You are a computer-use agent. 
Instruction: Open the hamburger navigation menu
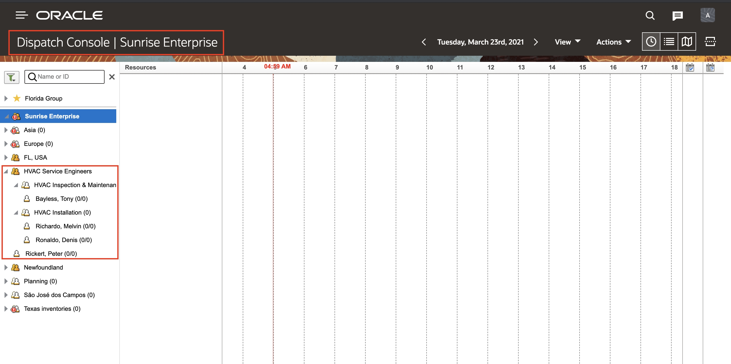point(22,15)
